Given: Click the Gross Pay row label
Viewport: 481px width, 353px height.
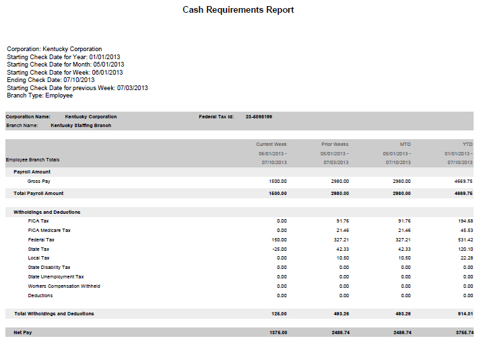Looking at the screenshot, I should pyautogui.click(x=38, y=182).
